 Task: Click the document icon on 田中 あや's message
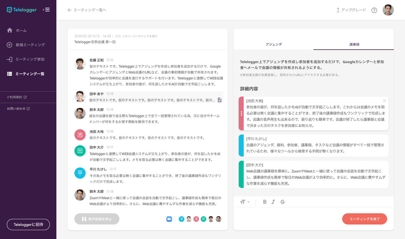(x=219, y=100)
